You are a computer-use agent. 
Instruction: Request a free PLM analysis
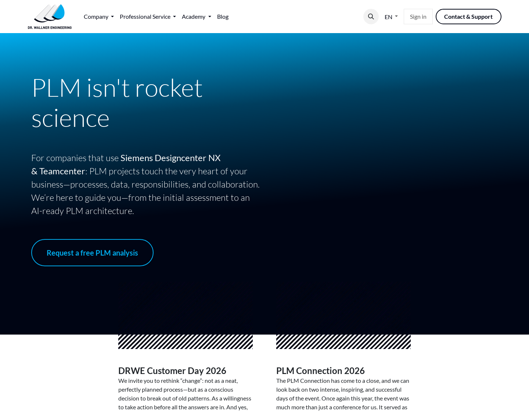(x=92, y=253)
